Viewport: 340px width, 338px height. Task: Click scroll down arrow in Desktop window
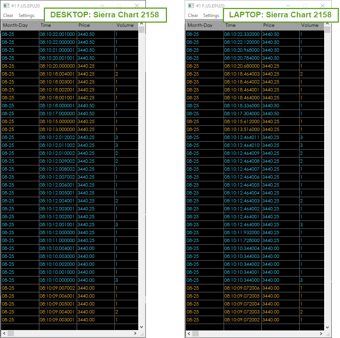(x=142, y=327)
